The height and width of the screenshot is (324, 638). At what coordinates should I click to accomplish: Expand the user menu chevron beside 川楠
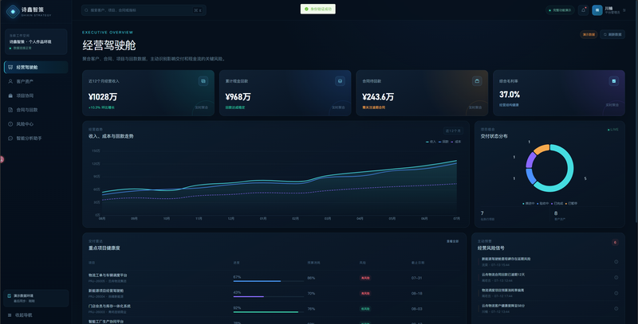[x=624, y=10]
